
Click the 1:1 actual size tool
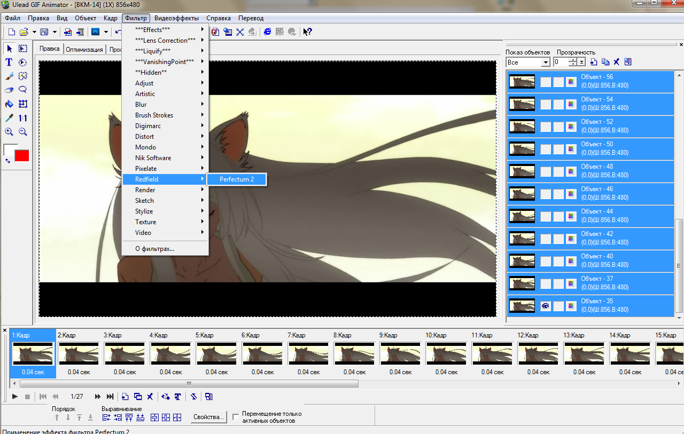23,118
